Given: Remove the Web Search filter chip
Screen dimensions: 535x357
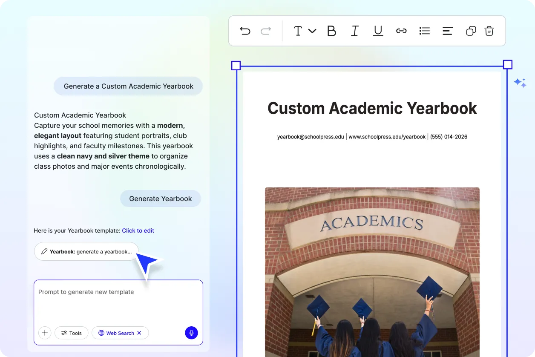Looking at the screenshot, I should pyautogui.click(x=139, y=333).
